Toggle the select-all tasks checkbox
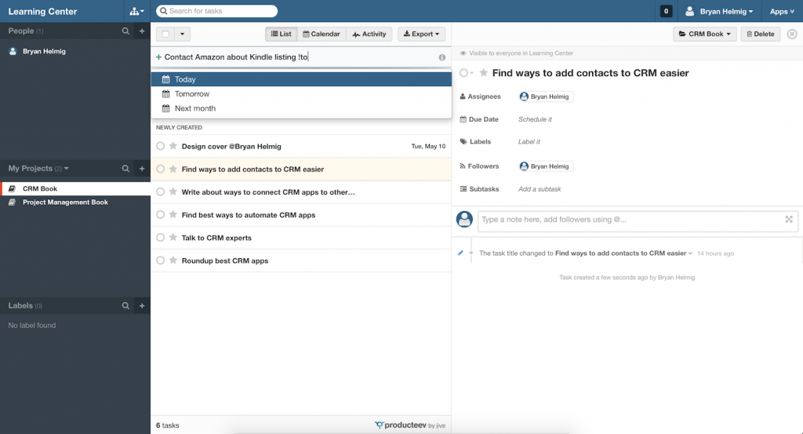Screen dimensions: 803x434 tap(165, 35)
